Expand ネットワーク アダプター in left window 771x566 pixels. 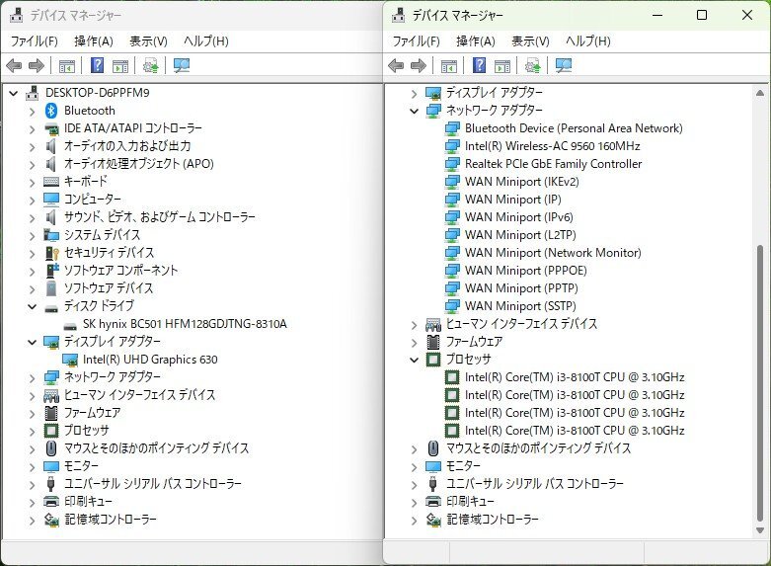32,378
